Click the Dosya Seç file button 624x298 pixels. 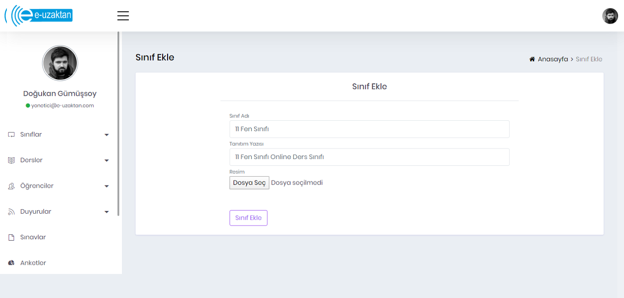tap(249, 183)
